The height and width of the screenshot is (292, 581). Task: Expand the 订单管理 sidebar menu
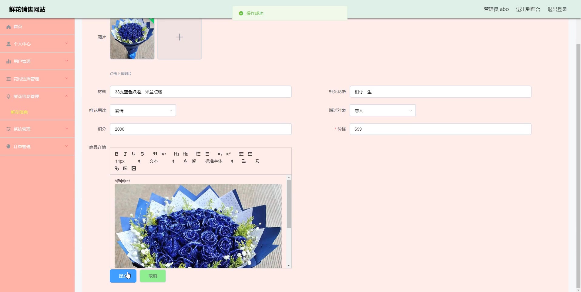[37, 147]
